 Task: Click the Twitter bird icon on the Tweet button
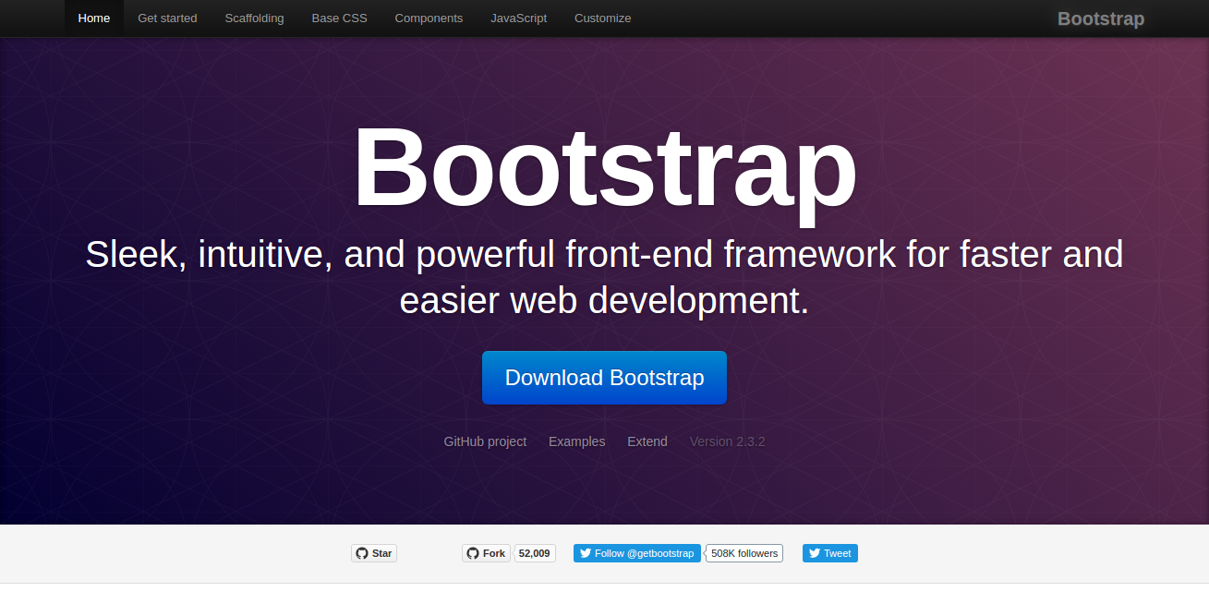tap(814, 552)
